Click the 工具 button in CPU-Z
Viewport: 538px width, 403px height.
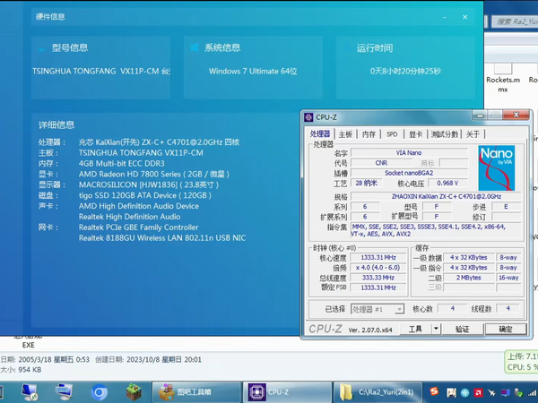415,330
